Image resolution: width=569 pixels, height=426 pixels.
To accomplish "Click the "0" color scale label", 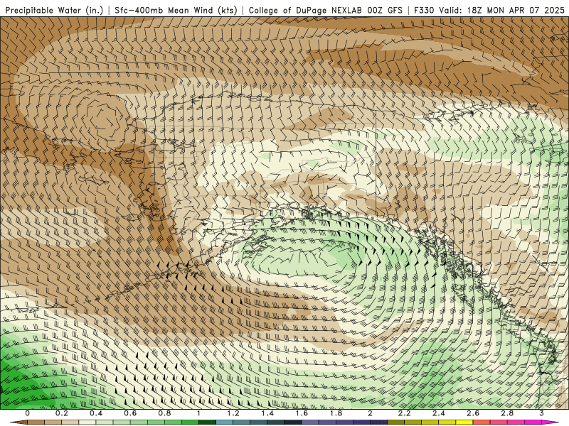I will [28, 413].
